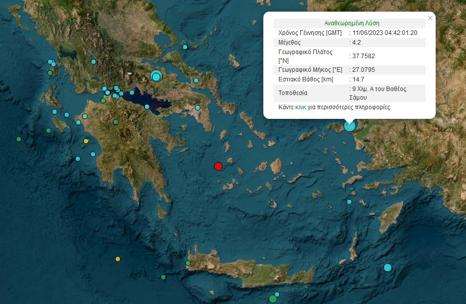
Task: Select the cyan marker on Euboea island
Action: pos(196,80)
